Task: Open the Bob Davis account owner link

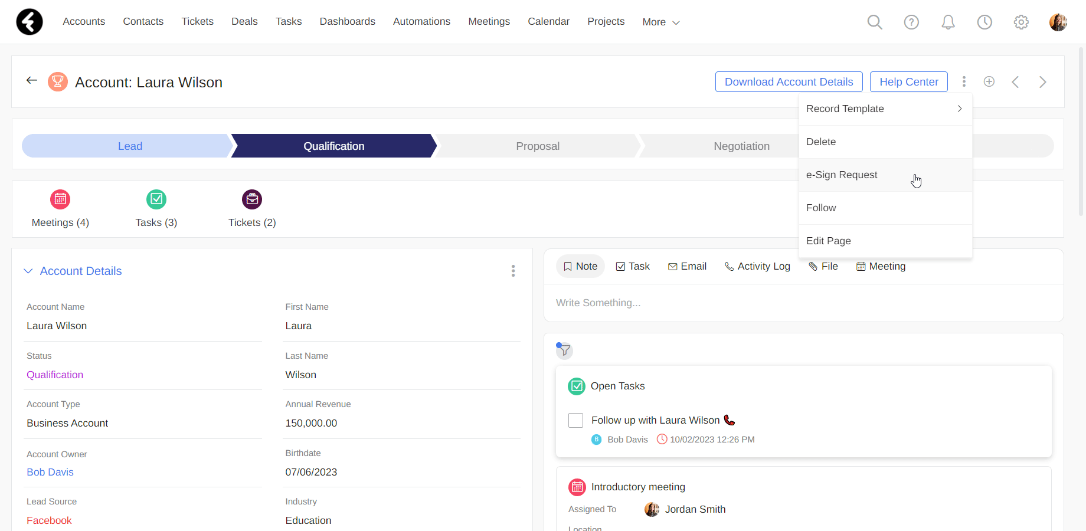Action: tap(50, 472)
